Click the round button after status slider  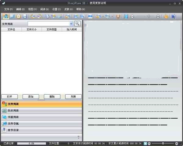[x=177, y=144]
